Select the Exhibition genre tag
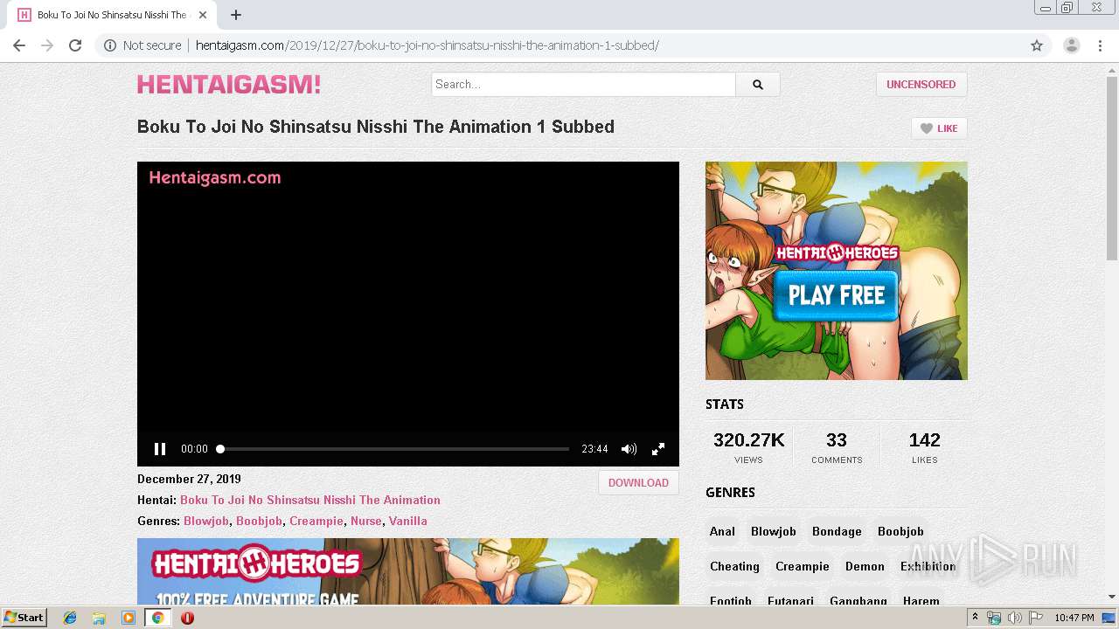The image size is (1119, 629). tap(928, 566)
